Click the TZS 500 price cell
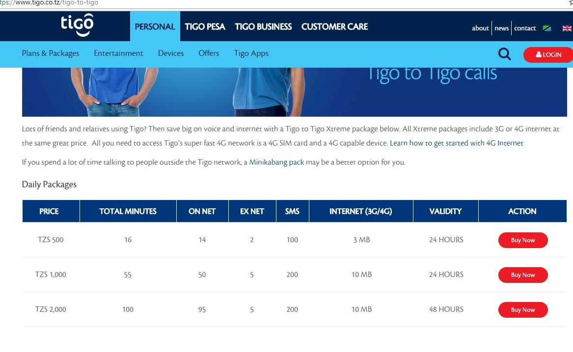Screen dimensions: 573x352 [x=51, y=240]
